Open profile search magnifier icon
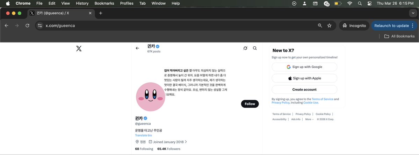This screenshot has width=419, height=155. (255, 48)
